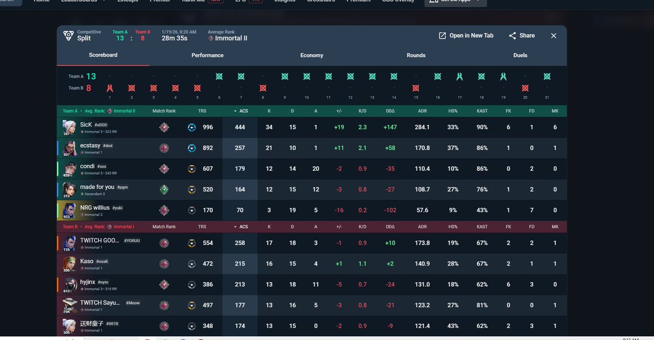View the Duels tab
Image resolution: width=654 pixels, height=340 pixels.
click(520, 55)
